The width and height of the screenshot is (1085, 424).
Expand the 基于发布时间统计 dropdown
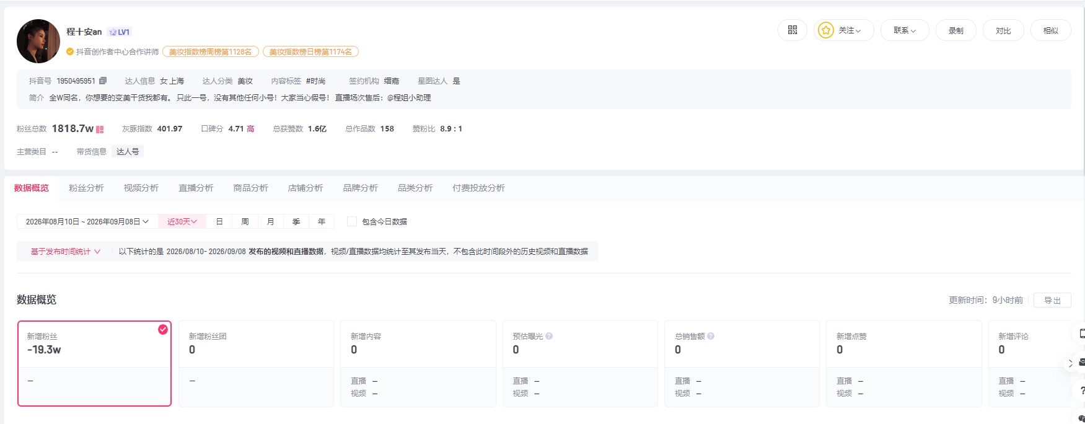(65, 252)
